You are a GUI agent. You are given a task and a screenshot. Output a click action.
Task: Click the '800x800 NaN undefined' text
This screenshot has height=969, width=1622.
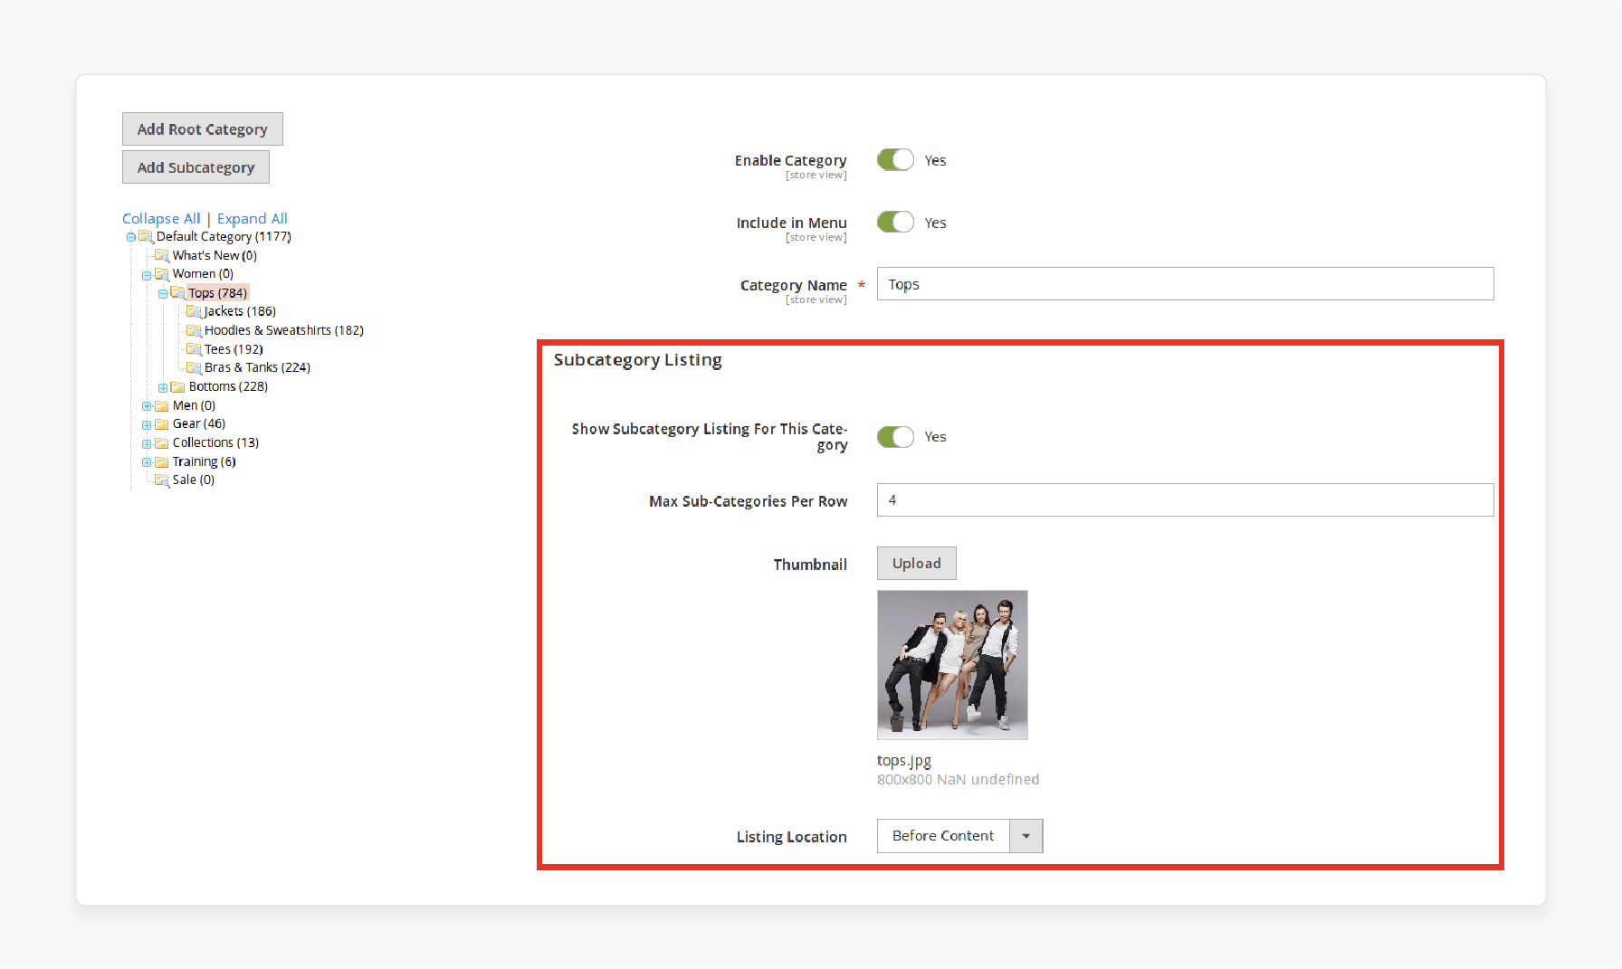pyautogui.click(x=958, y=780)
